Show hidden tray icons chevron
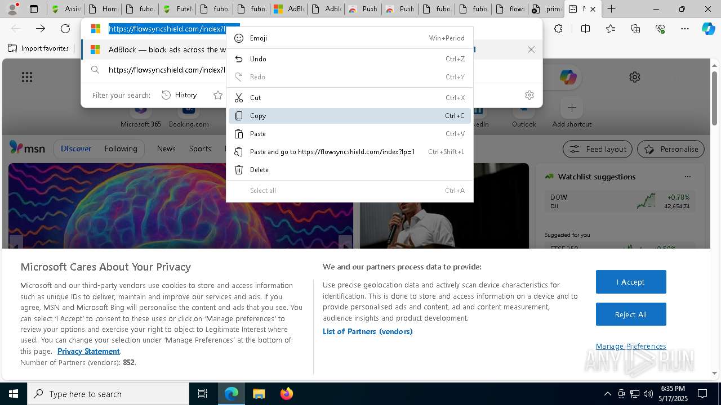 coord(607,394)
